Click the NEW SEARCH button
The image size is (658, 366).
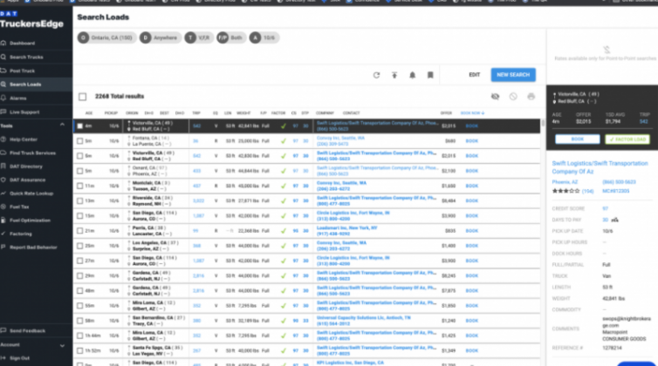coord(512,75)
